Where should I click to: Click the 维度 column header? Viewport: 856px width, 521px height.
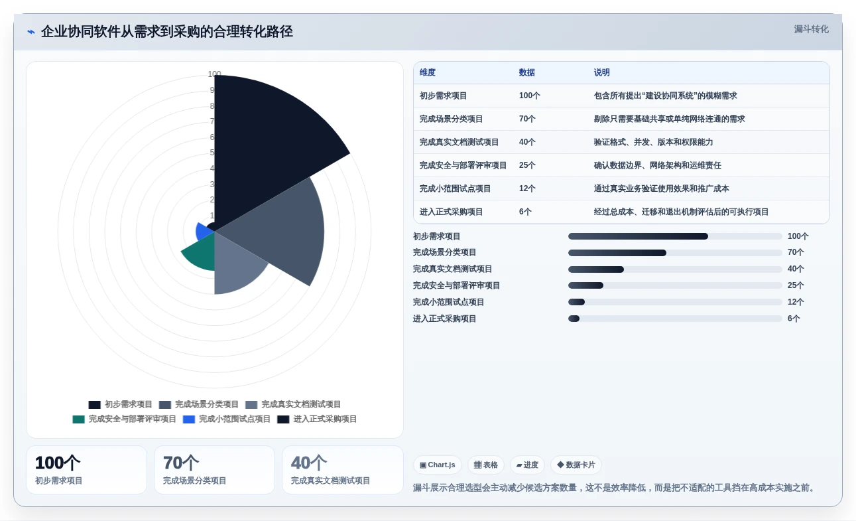pyautogui.click(x=428, y=73)
